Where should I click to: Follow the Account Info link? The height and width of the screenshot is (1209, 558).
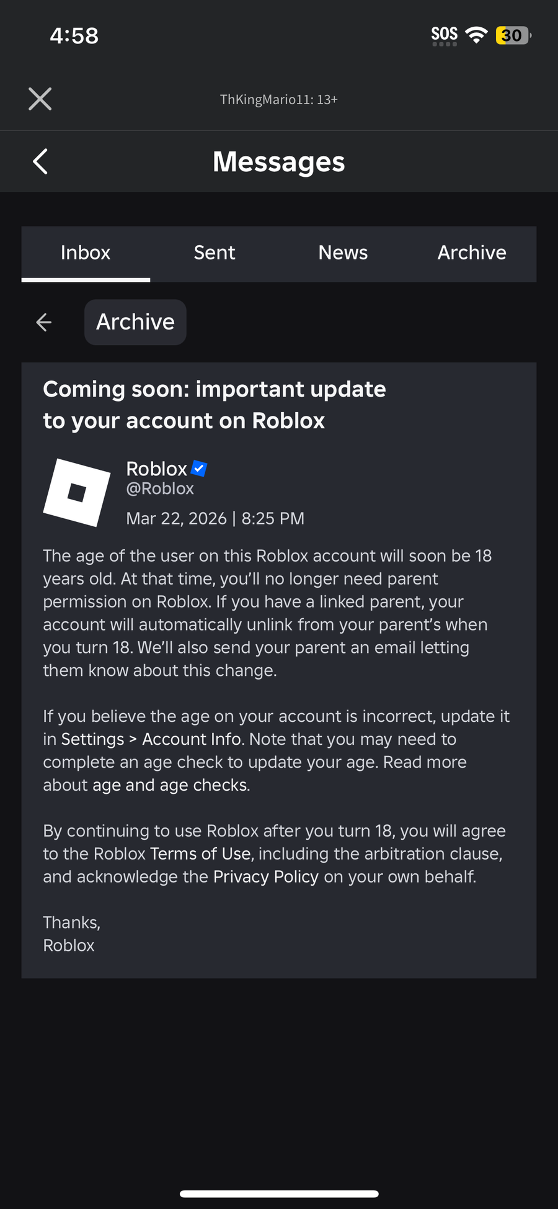(192, 739)
